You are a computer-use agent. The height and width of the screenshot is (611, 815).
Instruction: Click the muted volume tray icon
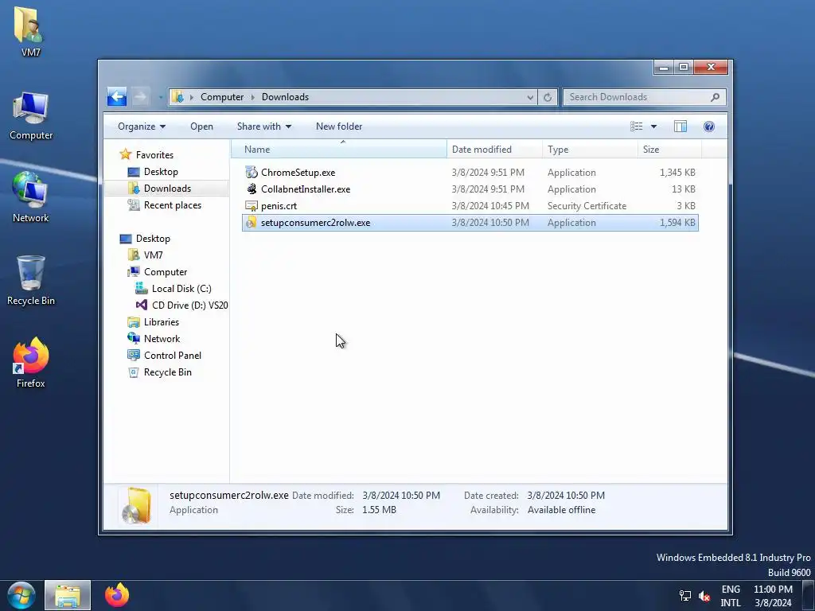pos(704,595)
